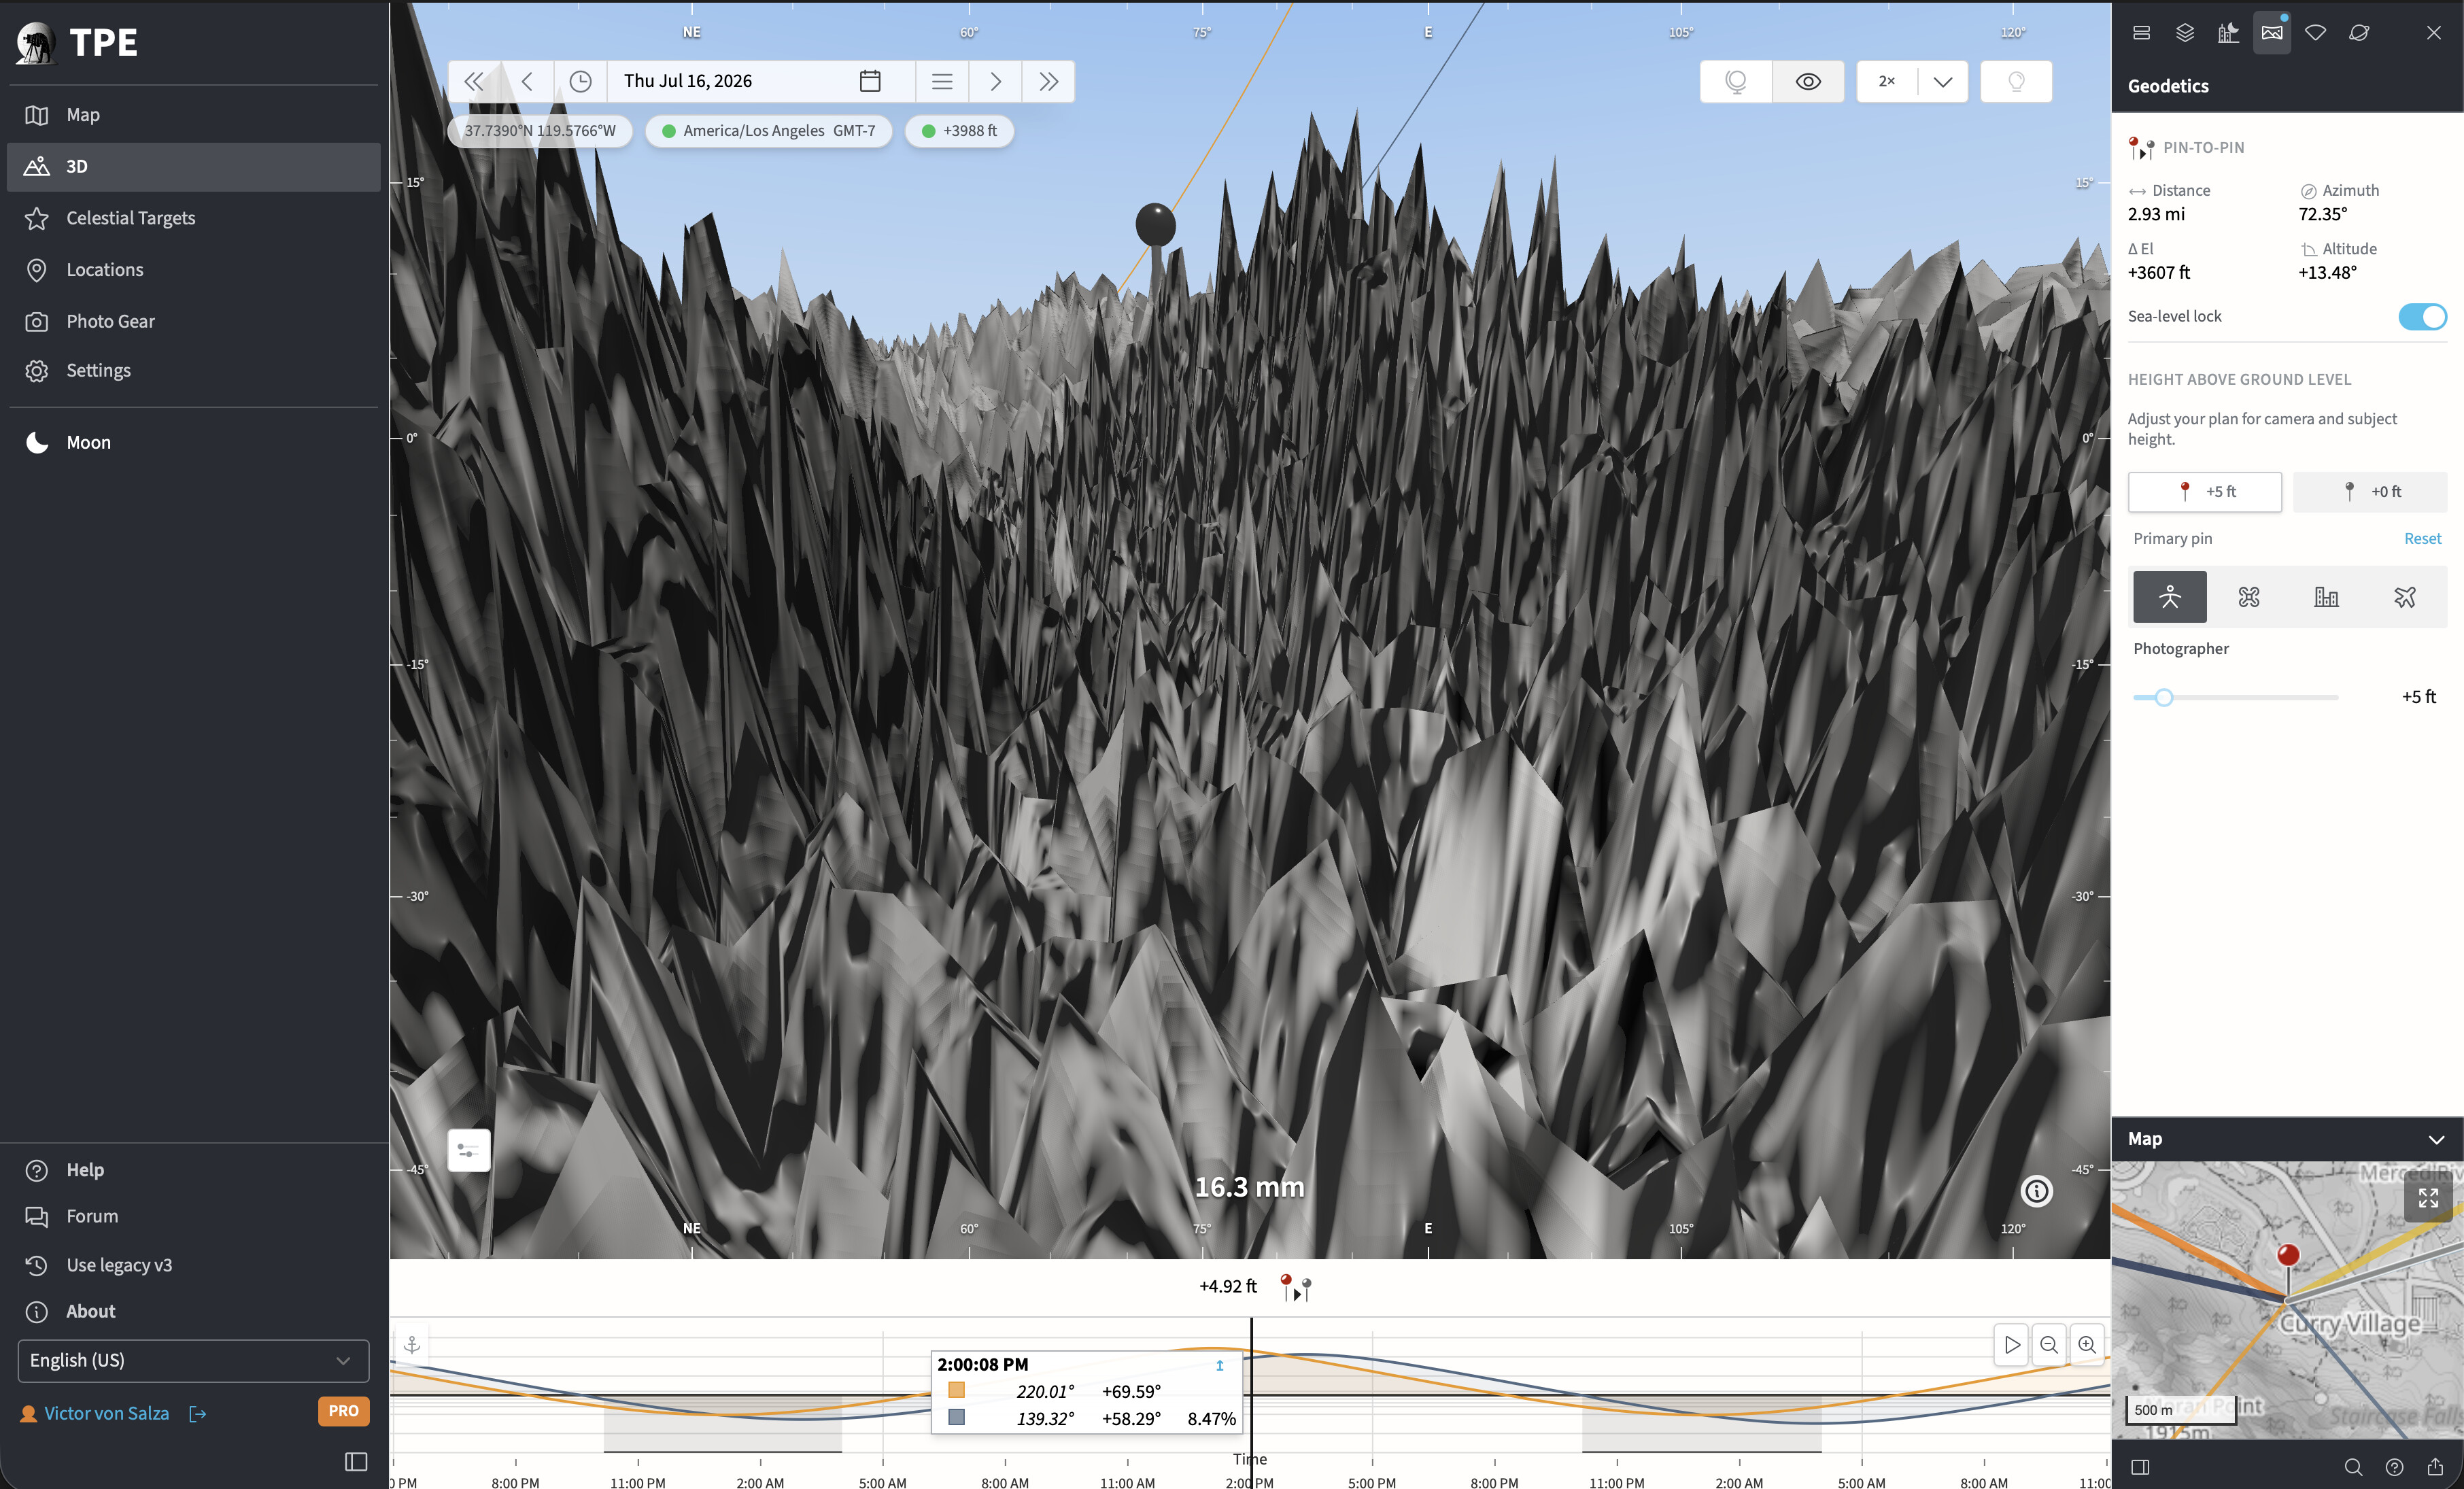Open the layers panel icon
The height and width of the screenshot is (1489, 2464).
[x=2185, y=33]
